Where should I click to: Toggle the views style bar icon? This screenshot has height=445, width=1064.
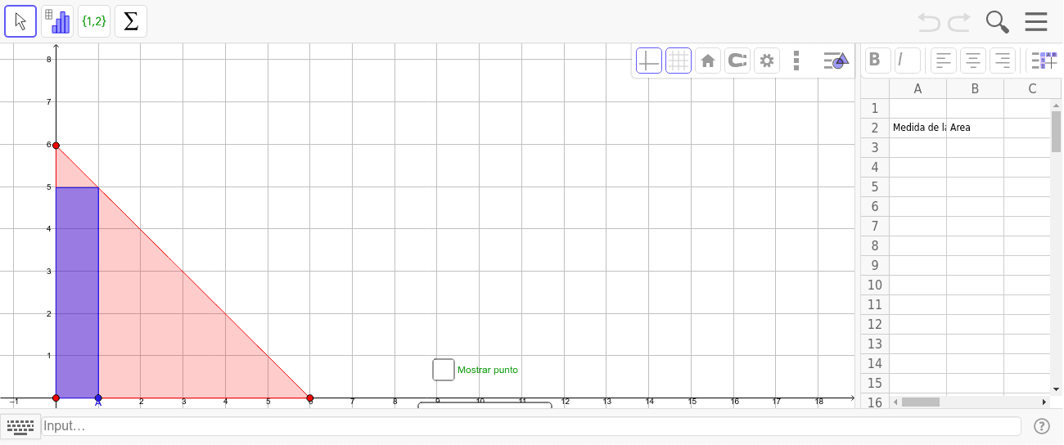coord(835,61)
